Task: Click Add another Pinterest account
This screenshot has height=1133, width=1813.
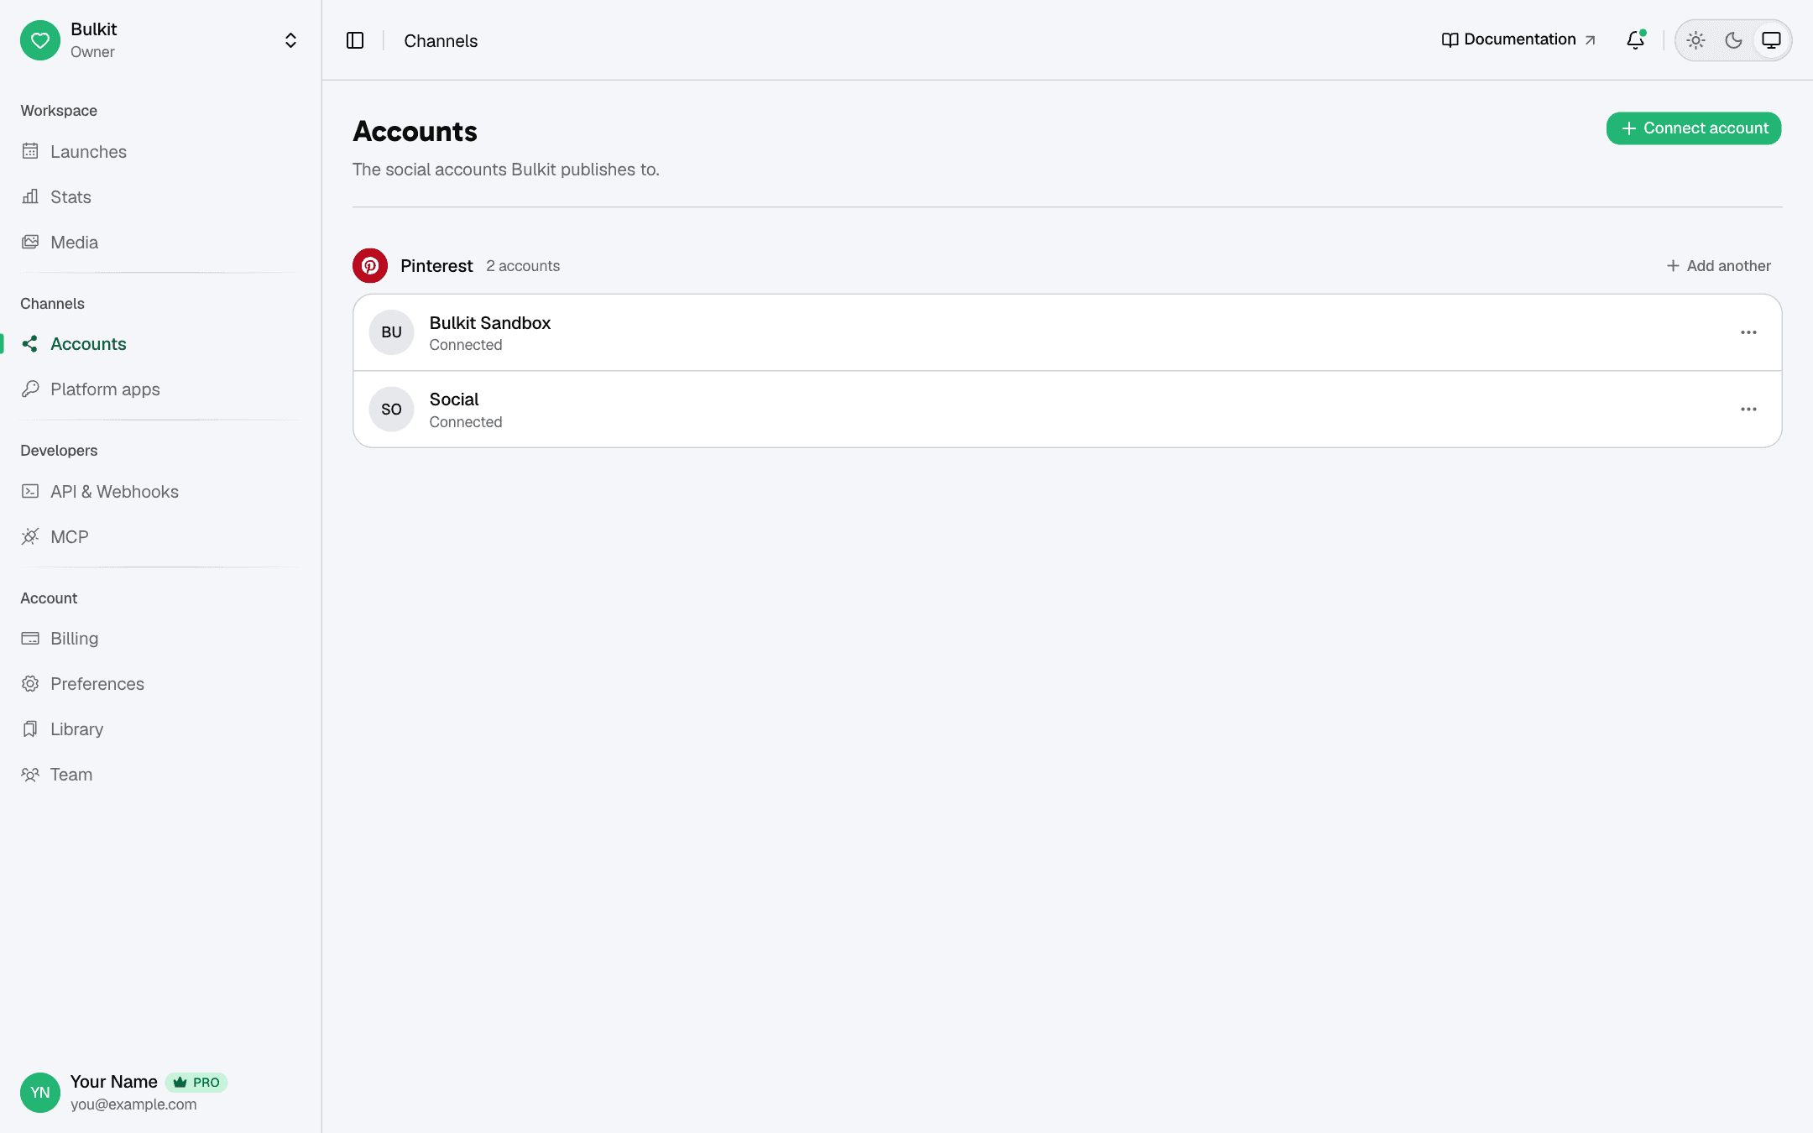Action: 1719,265
